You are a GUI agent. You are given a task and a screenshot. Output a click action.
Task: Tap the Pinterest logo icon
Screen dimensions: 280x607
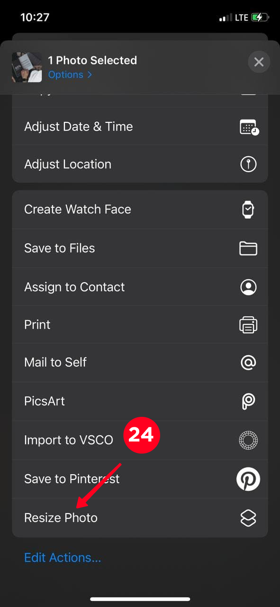pos(248,479)
